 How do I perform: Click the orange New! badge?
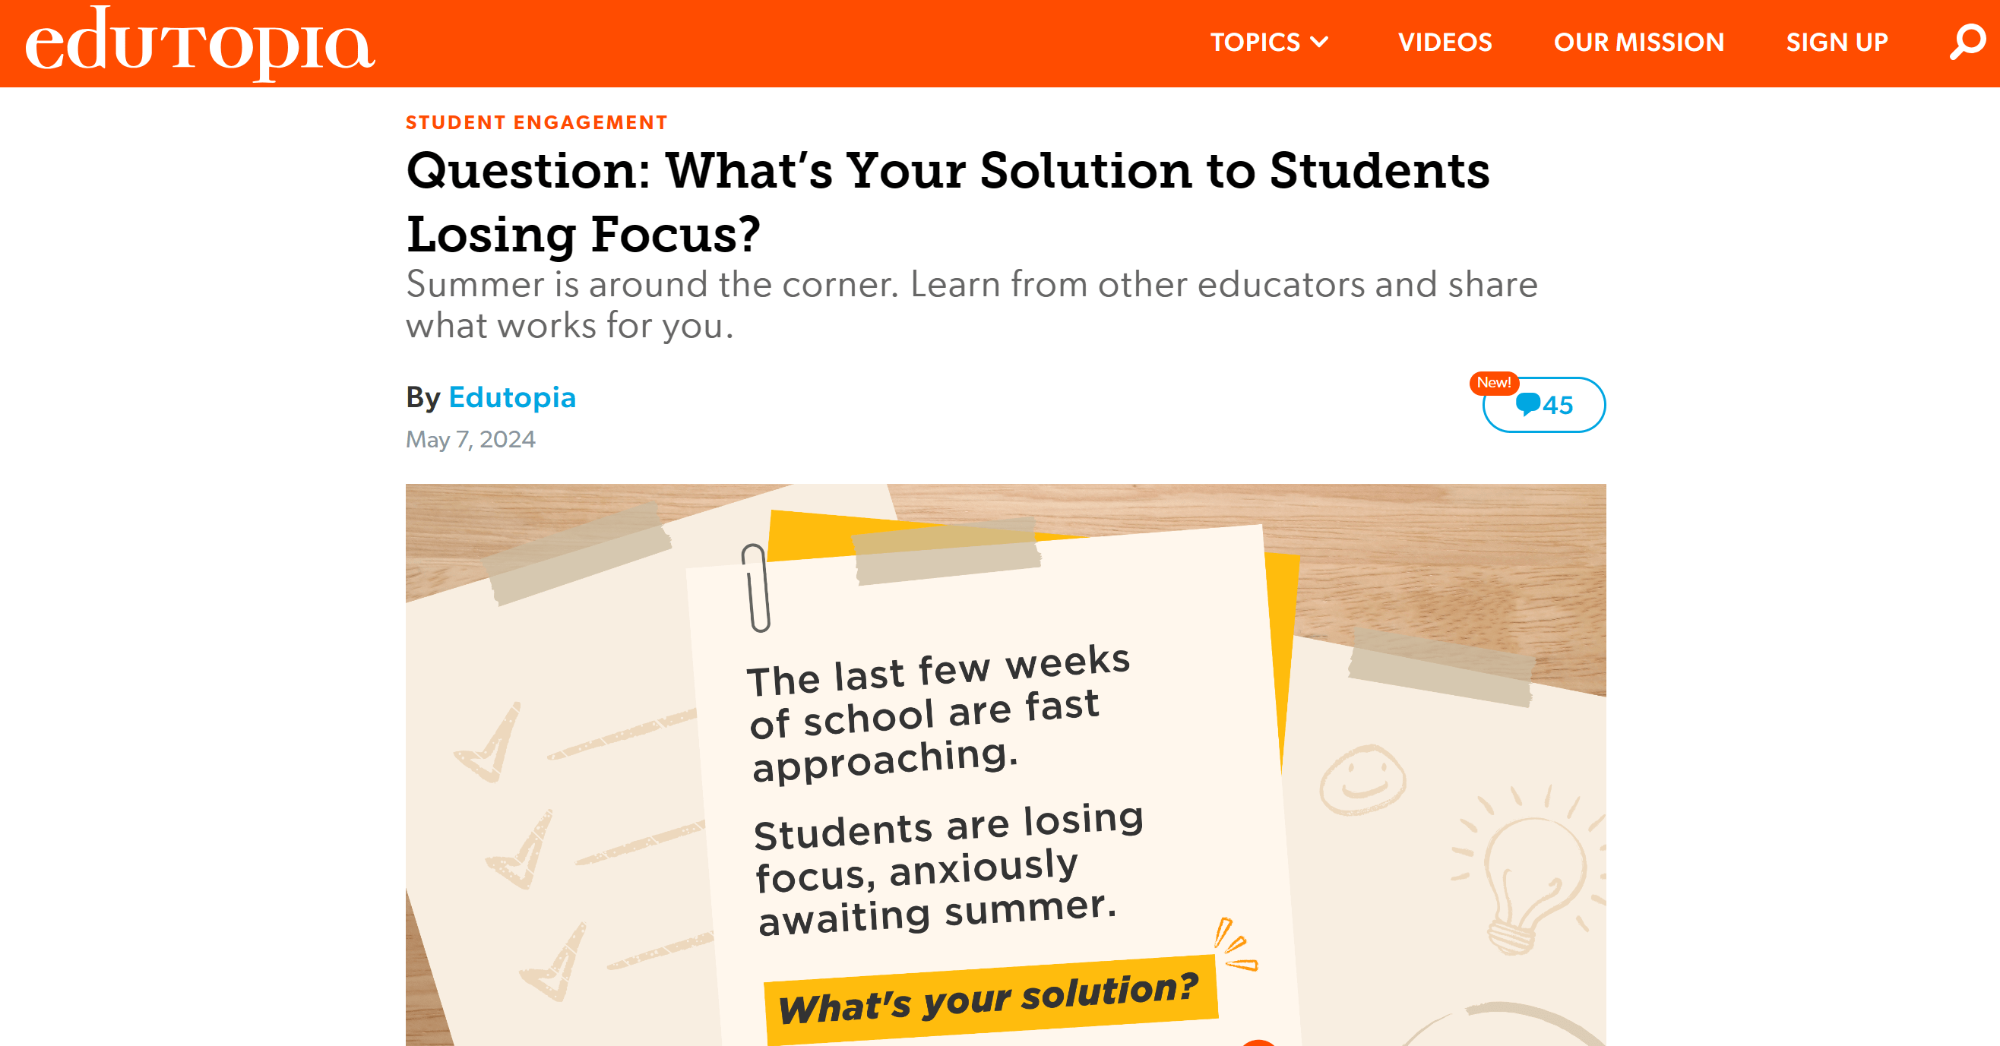coord(1493,383)
